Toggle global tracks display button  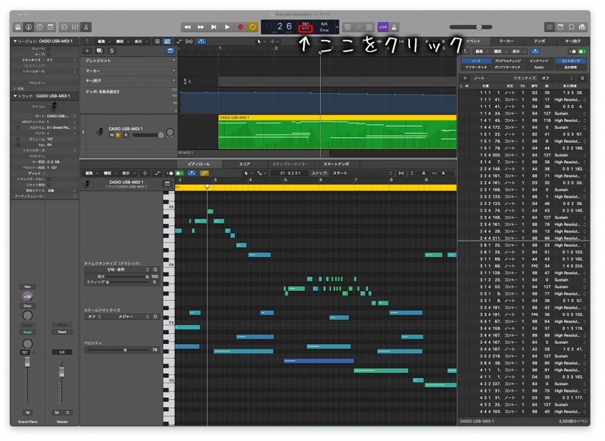170,51
